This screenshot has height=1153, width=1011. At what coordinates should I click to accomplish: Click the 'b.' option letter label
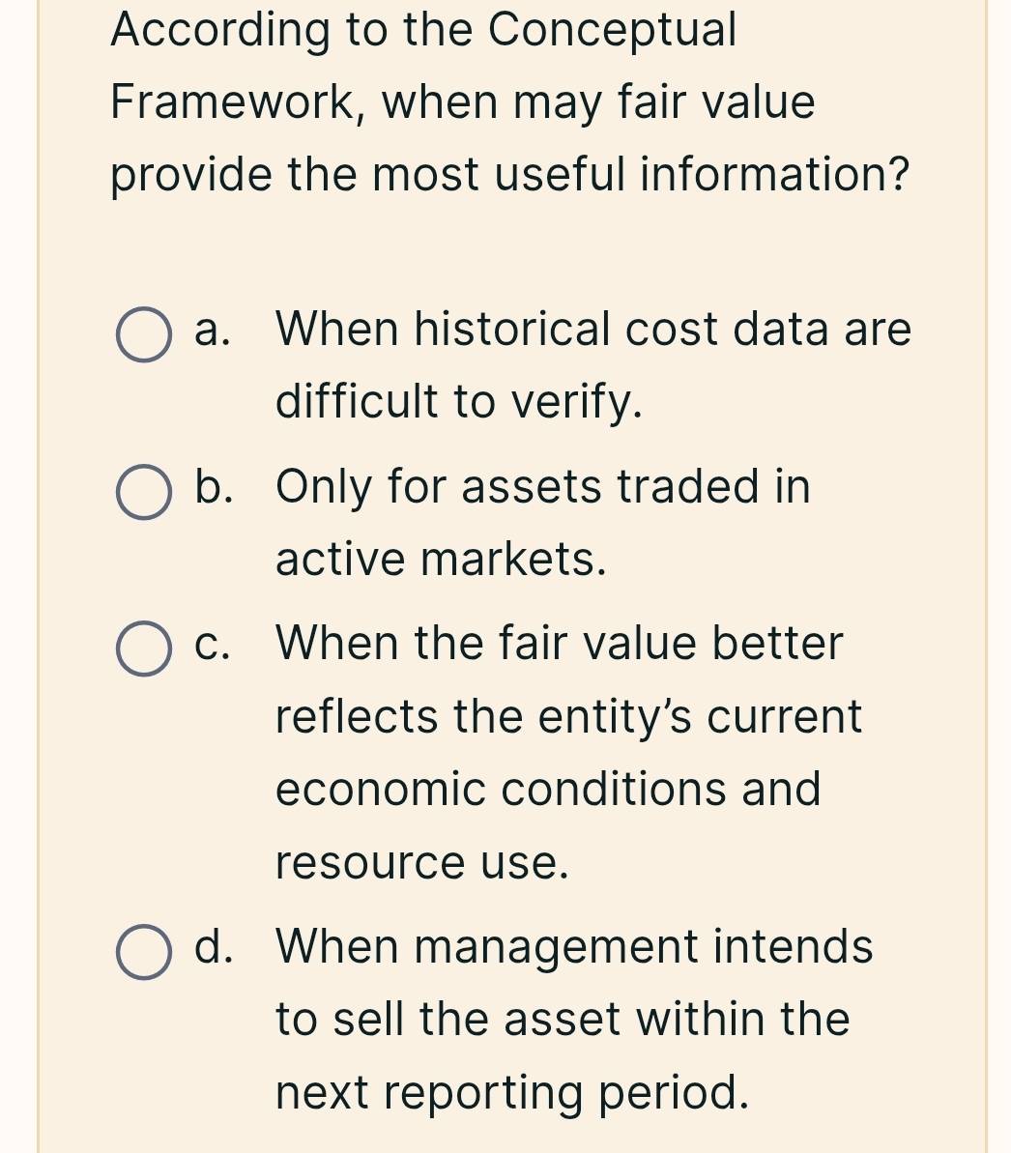click(214, 486)
